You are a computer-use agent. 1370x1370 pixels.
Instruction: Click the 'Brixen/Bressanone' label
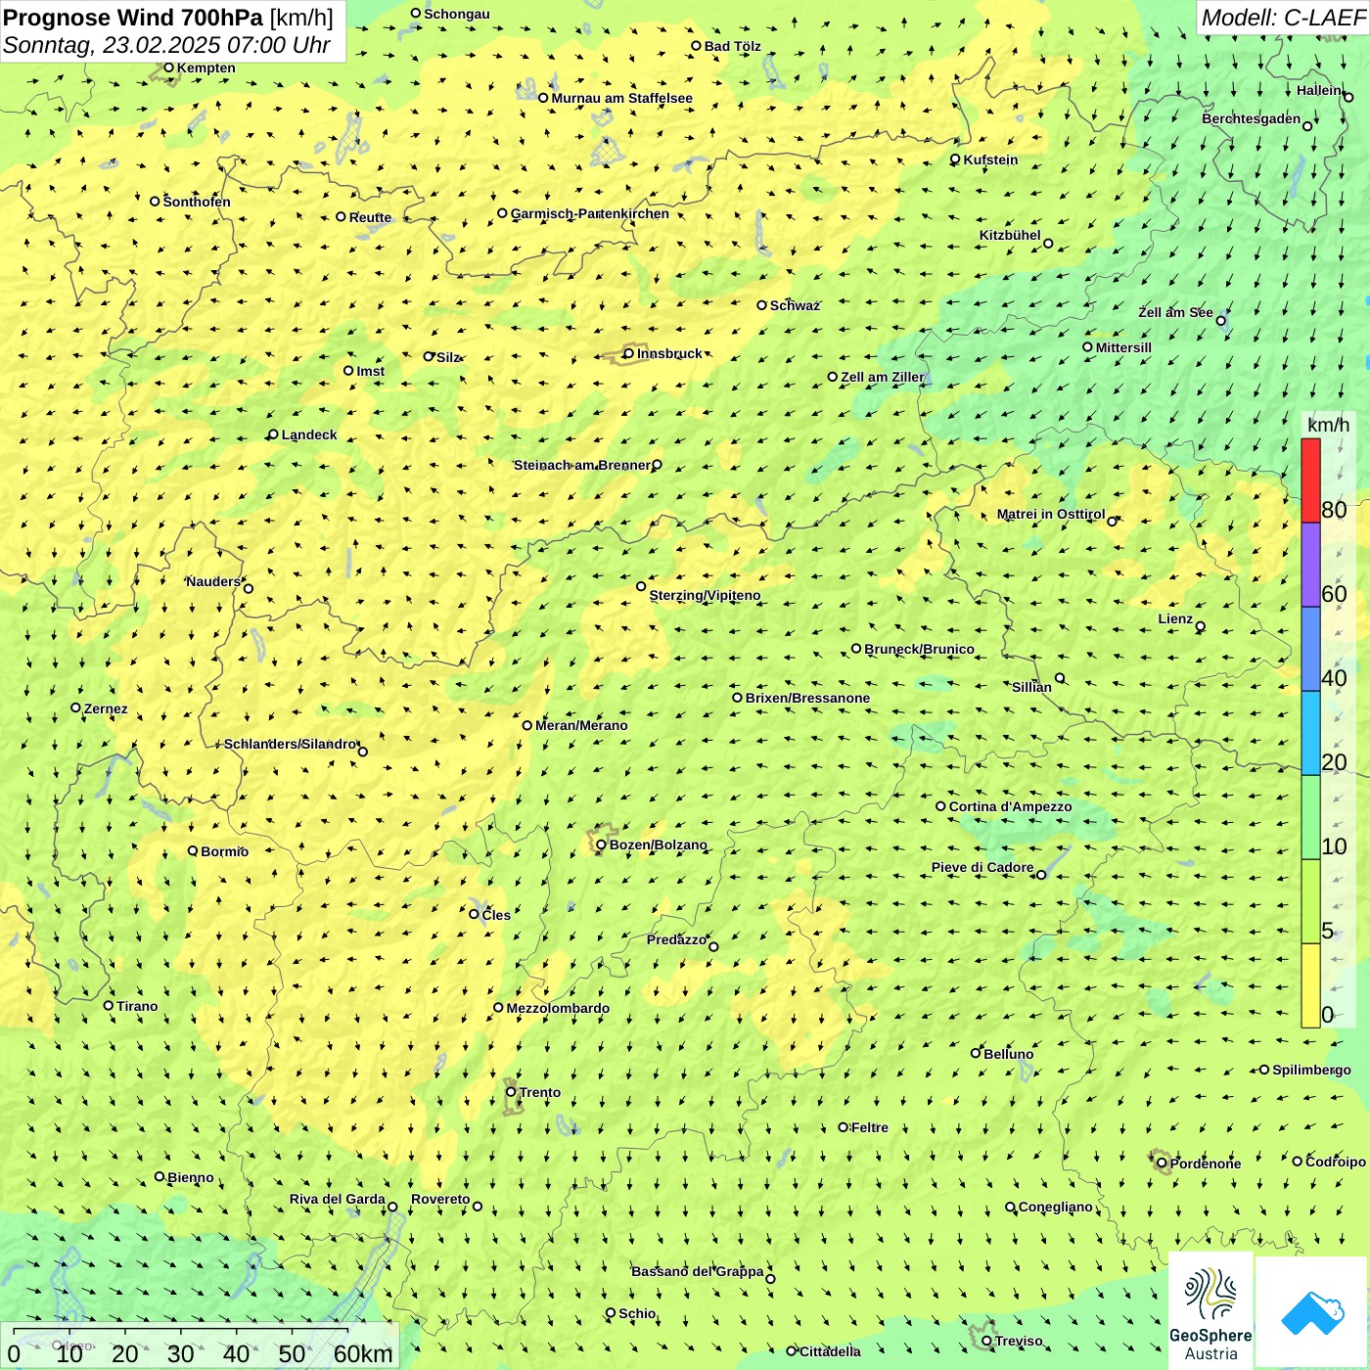tap(808, 698)
